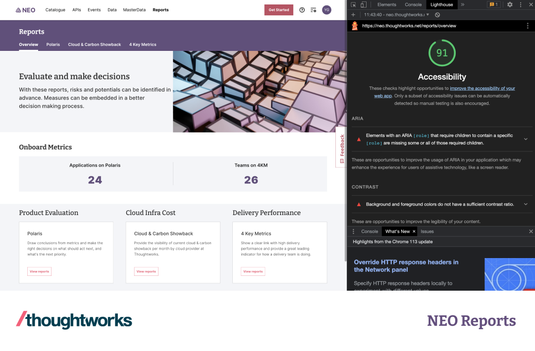The height and width of the screenshot is (351, 535).
Task: Open the drawer three-dot menu beside Console
Action: (354, 231)
